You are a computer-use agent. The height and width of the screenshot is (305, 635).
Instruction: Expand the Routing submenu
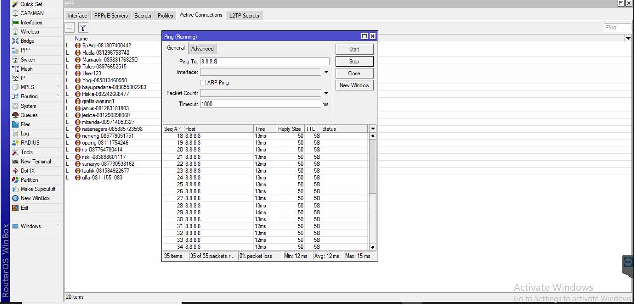[x=58, y=96]
